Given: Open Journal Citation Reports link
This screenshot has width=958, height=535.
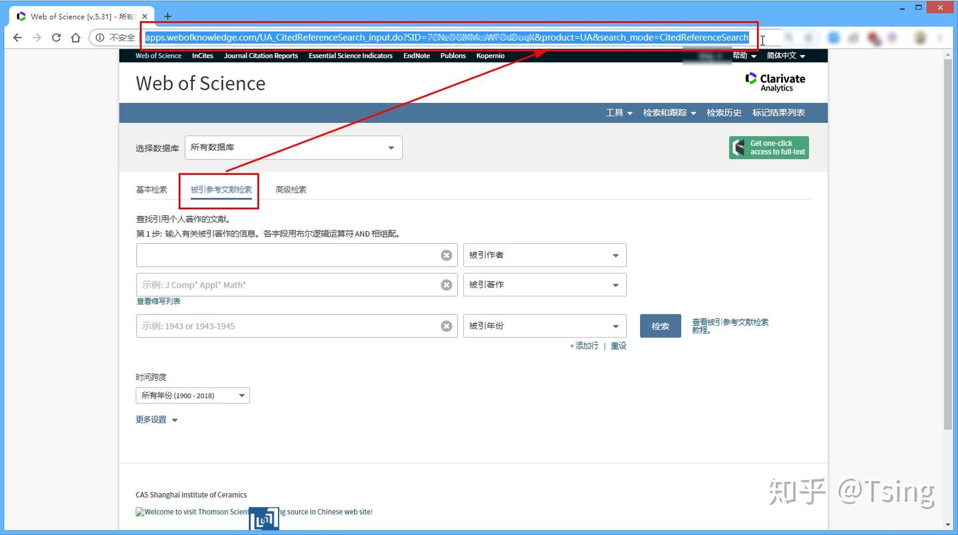Looking at the screenshot, I should (261, 56).
